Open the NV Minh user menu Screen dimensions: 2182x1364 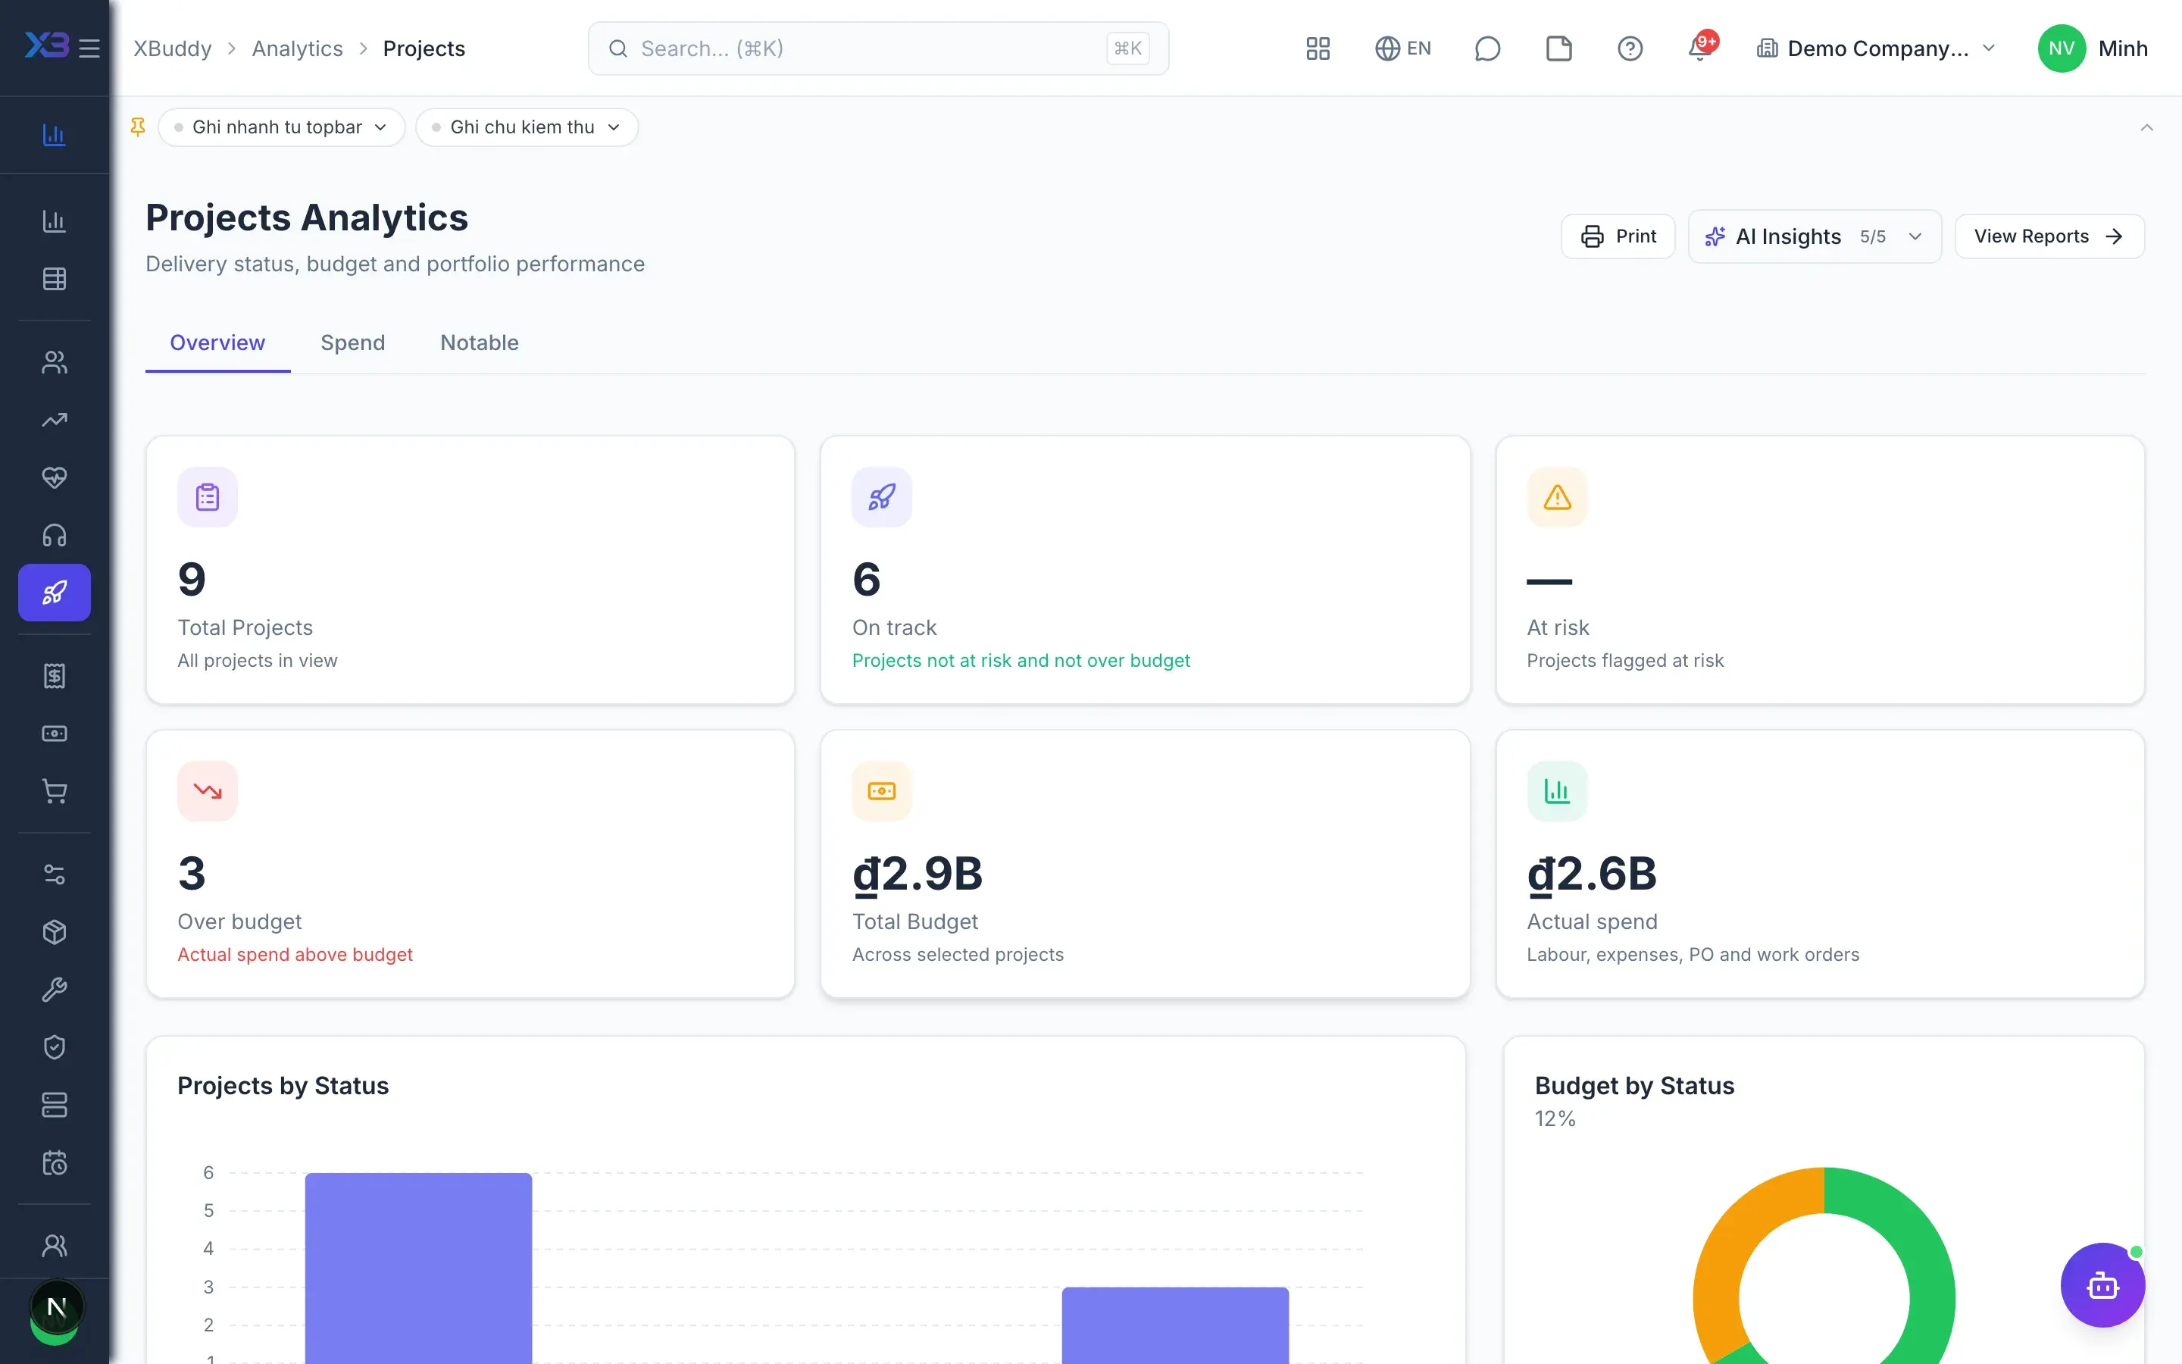[x=2092, y=48]
